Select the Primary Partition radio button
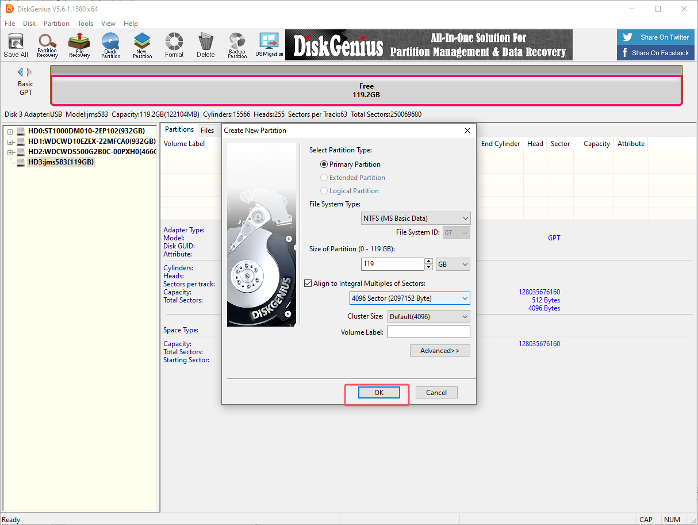 pos(324,164)
